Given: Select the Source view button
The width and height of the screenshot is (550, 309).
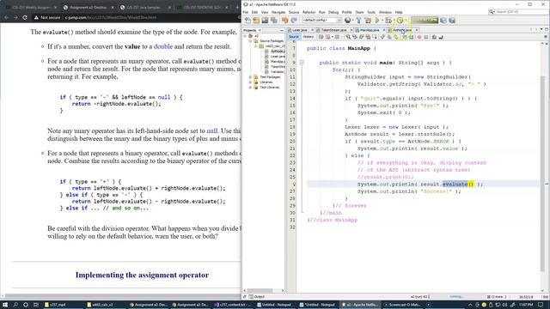Looking at the screenshot, I should pos(294,37).
